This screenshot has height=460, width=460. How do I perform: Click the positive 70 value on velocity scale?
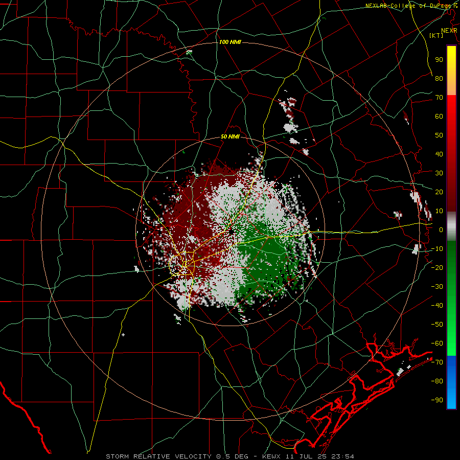(x=439, y=98)
